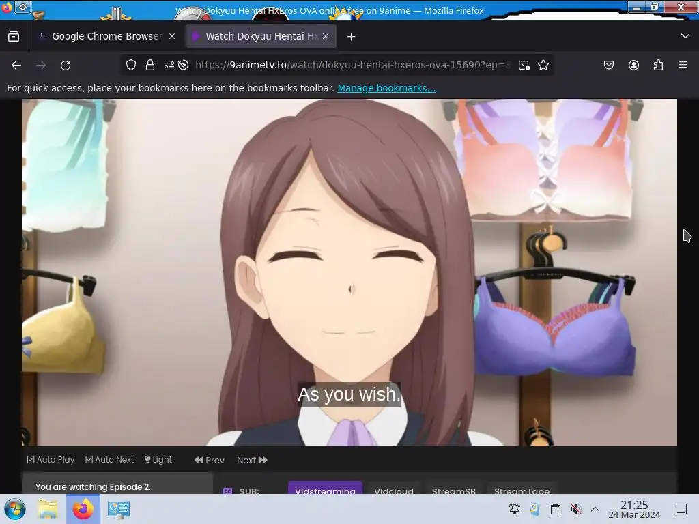Select Vidcloud server
This screenshot has height=524, width=699.
coord(394,489)
